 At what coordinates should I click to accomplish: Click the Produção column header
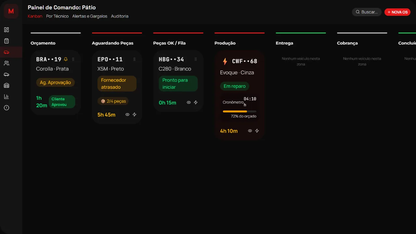coord(225,43)
